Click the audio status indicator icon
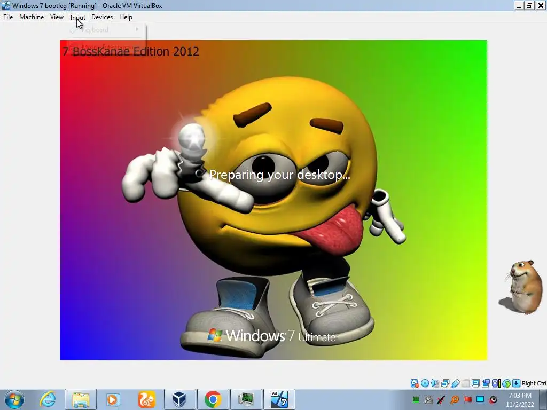547x410 pixels. 435,383
